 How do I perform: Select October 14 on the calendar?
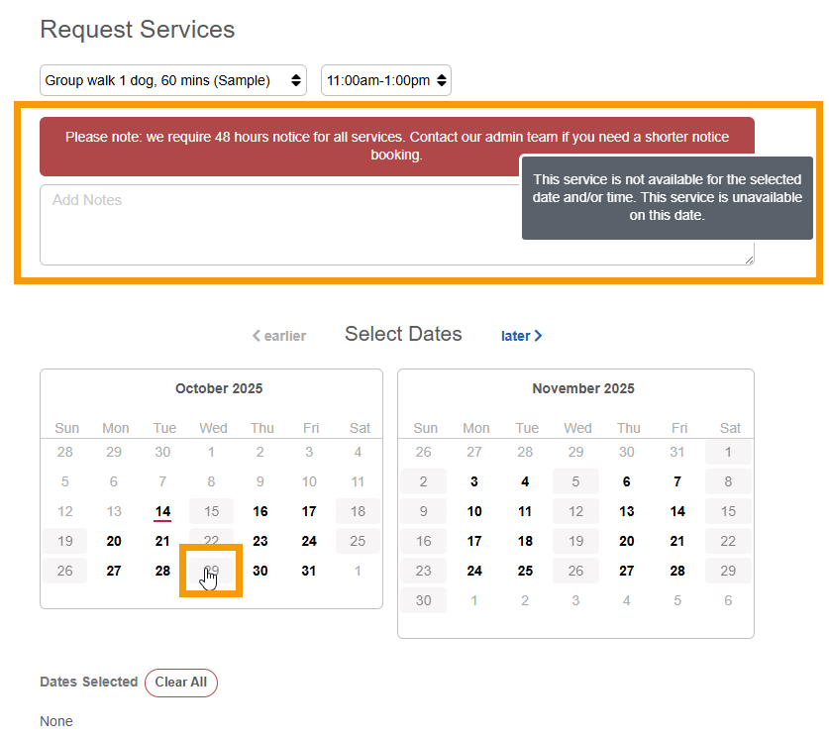(x=162, y=511)
